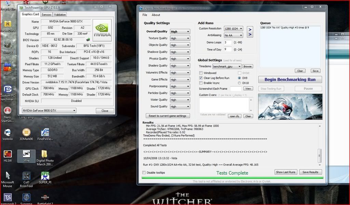The width and height of the screenshot is (350, 205).
Task: Click the Time of Day input field
Action: pyautogui.click(x=228, y=49)
